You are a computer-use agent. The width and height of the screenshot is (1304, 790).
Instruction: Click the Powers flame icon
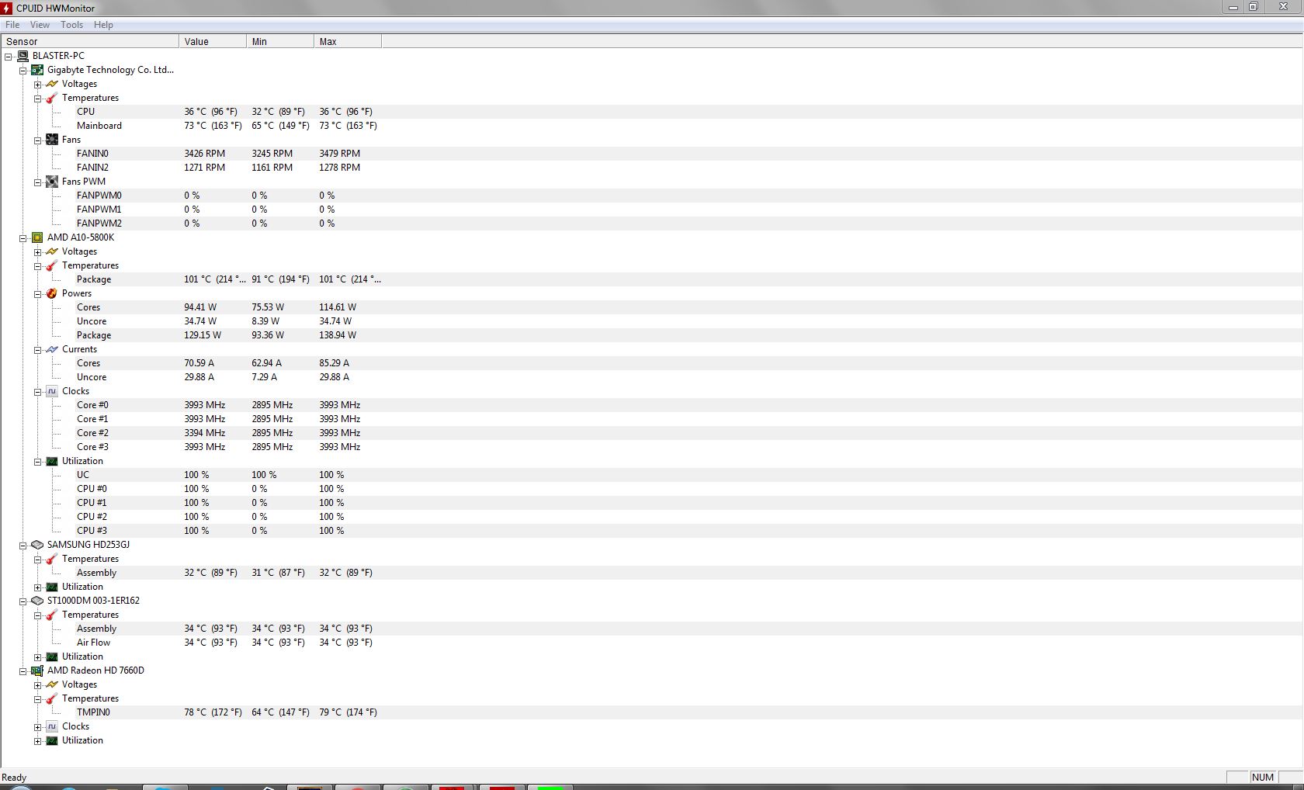pos(52,293)
